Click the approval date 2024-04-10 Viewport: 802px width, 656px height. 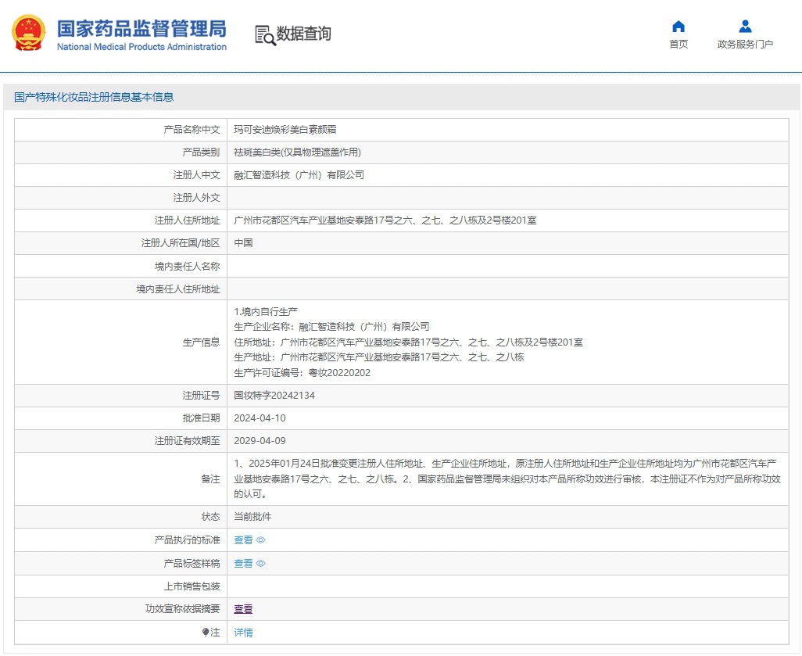[x=260, y=418]
